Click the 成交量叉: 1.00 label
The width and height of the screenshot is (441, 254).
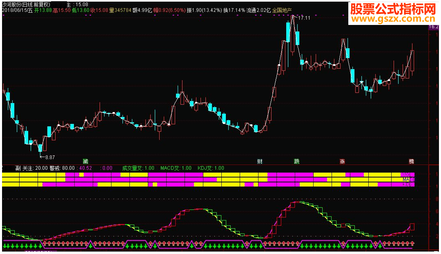138,168
